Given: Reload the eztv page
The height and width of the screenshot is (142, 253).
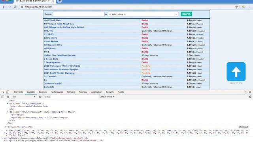Looking at the screenshot, I should pos(15,7).
